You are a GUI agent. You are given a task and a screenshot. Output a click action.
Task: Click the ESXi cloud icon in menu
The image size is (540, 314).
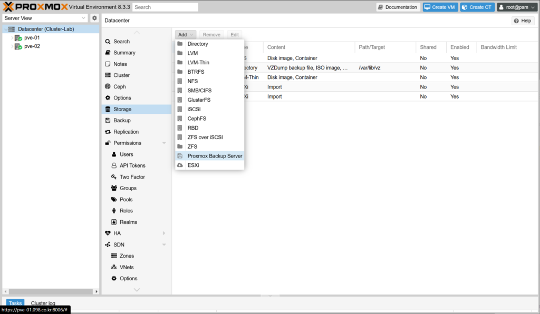coord(180,165)
